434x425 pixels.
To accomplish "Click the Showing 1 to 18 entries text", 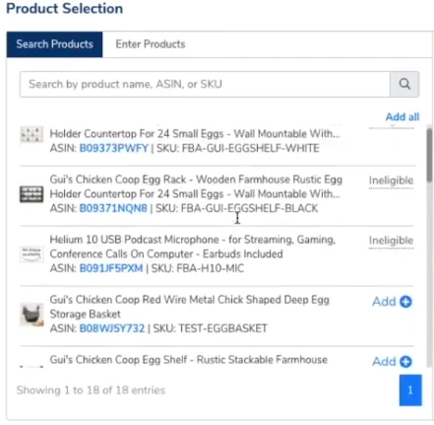I will pyautogui.click(x=91, y=390).
